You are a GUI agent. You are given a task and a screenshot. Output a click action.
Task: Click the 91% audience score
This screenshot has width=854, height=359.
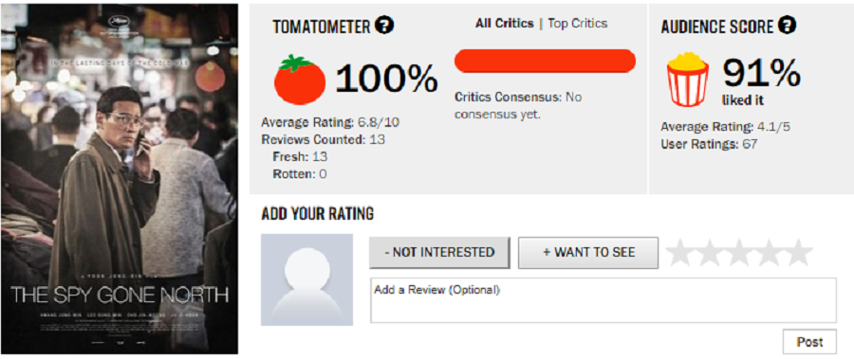(761, 73)
